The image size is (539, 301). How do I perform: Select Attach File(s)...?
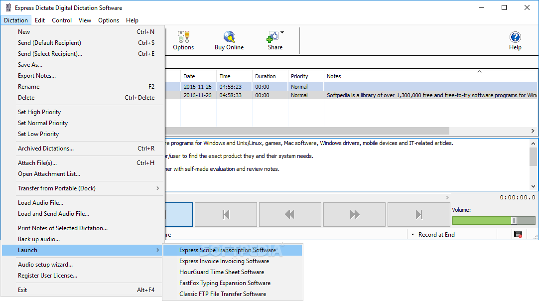pyautogui.click(x=83, y=163)
